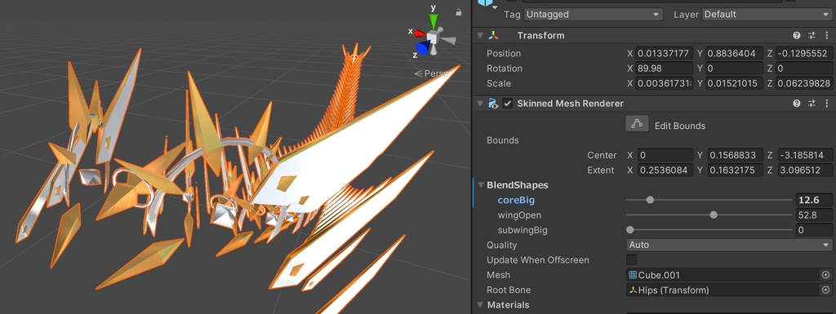Click the coreBig value field showing 12.6
The width and height of the screenshot is (836, 314).
coord(815,200)
